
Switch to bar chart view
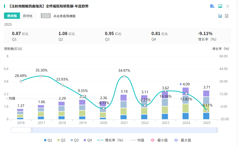pyautogui.click(x=220, y=16)
